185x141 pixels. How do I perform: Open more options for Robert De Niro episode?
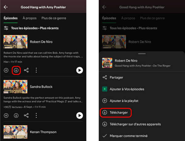pos(36,70)
